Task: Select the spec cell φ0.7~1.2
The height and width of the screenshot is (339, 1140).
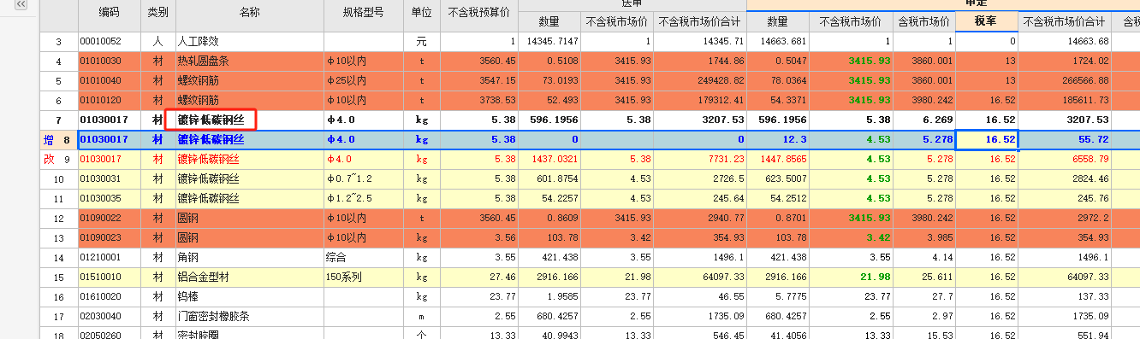Action: pyautogui.click(x=364, y=178)
